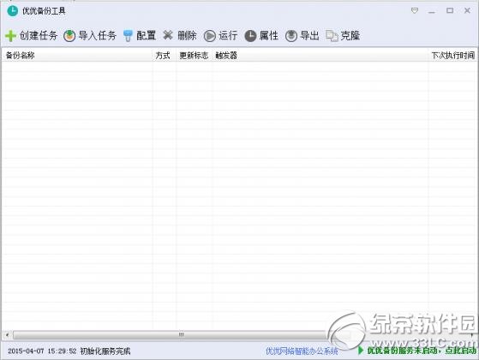Sort by 备份名称 column header
The width and height of the screenshot is (479, 360).
[x=77, y=56]
